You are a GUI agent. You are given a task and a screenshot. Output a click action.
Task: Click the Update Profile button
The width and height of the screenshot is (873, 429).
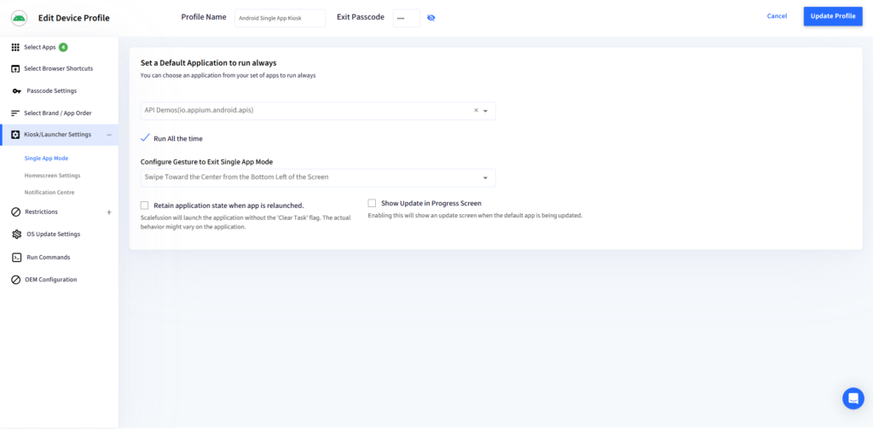pos(833,16)
